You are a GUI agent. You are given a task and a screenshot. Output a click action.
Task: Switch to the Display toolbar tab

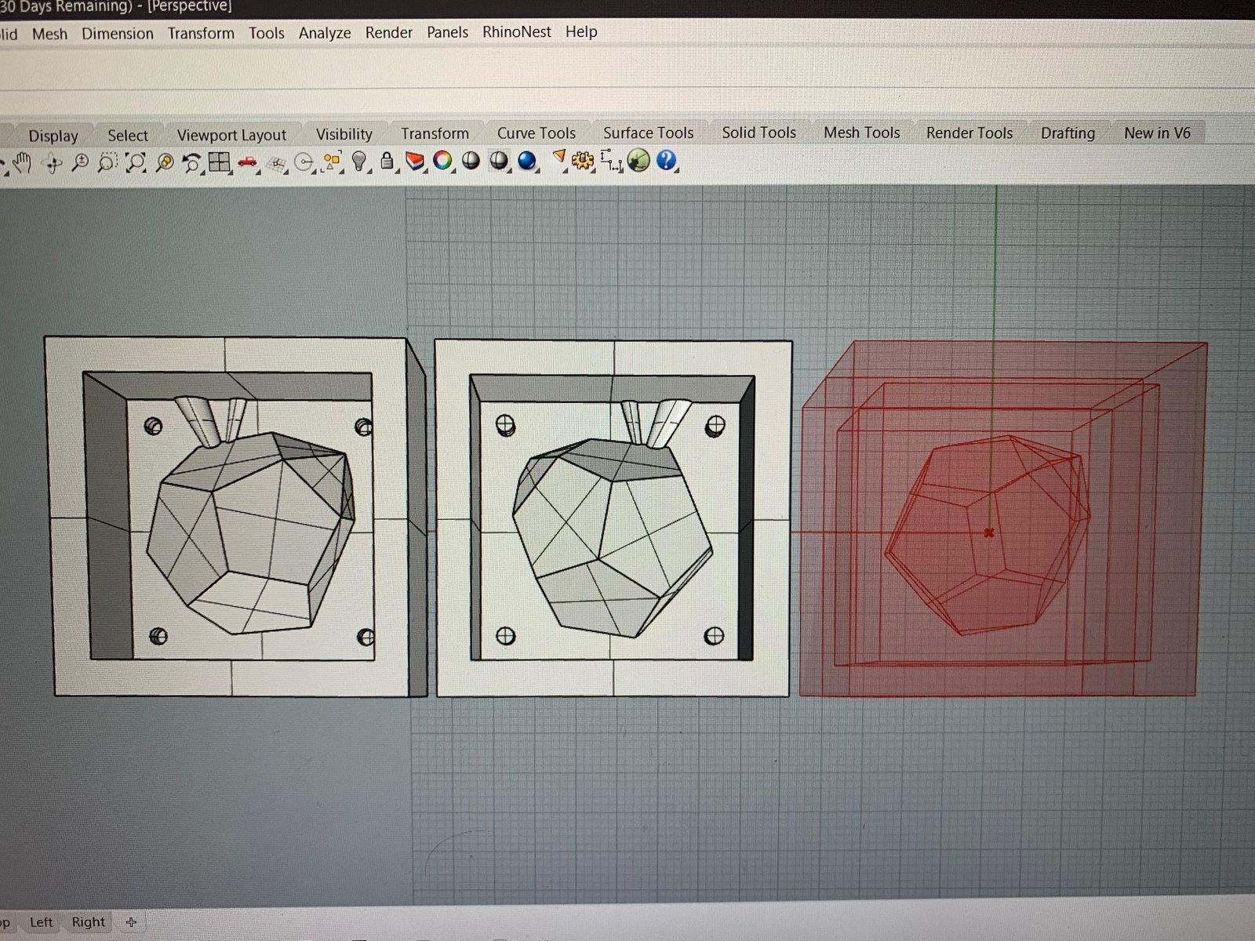pyautogui.click(x=53, y=136)
